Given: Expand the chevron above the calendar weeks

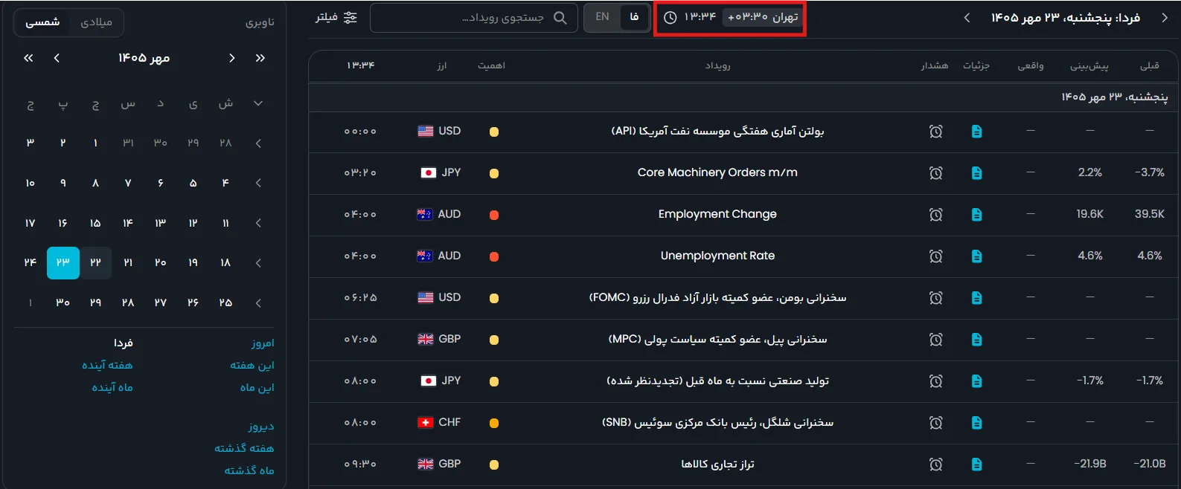Looking at the screenshot, I should (x=258, y=103).
